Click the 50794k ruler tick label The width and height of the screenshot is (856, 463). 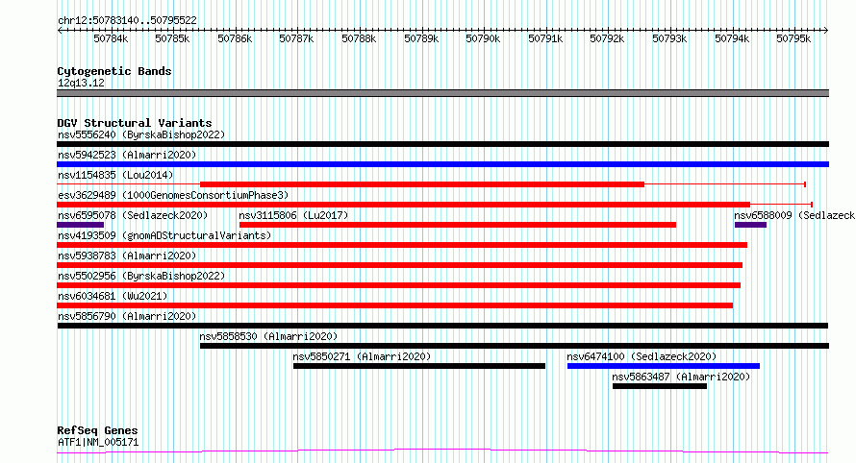coord(732,38)
